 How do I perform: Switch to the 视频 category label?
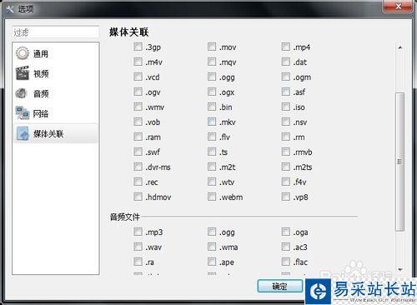[41, 73]
